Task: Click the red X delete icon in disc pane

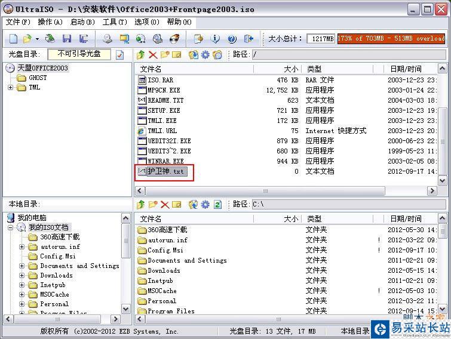Action: pos(153,54)
